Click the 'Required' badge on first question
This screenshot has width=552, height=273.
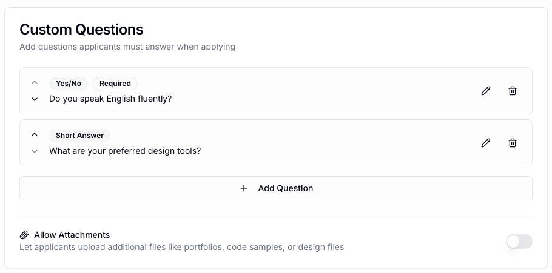[x=115, y=84]
